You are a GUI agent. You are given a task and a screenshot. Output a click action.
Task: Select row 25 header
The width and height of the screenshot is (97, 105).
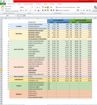point(1,70)
